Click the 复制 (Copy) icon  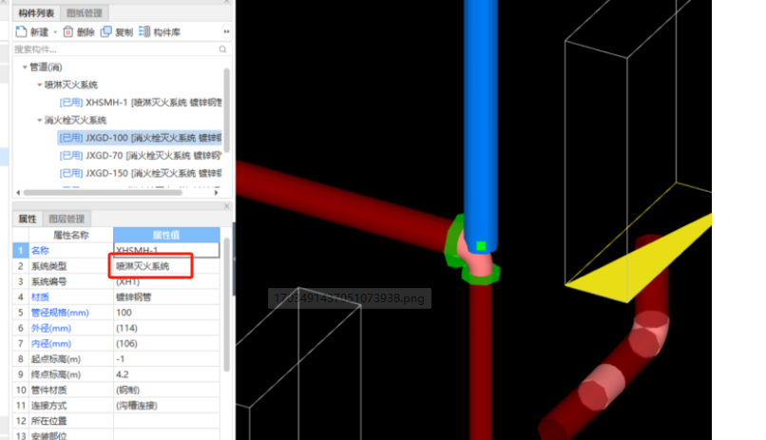click(106, 31)
